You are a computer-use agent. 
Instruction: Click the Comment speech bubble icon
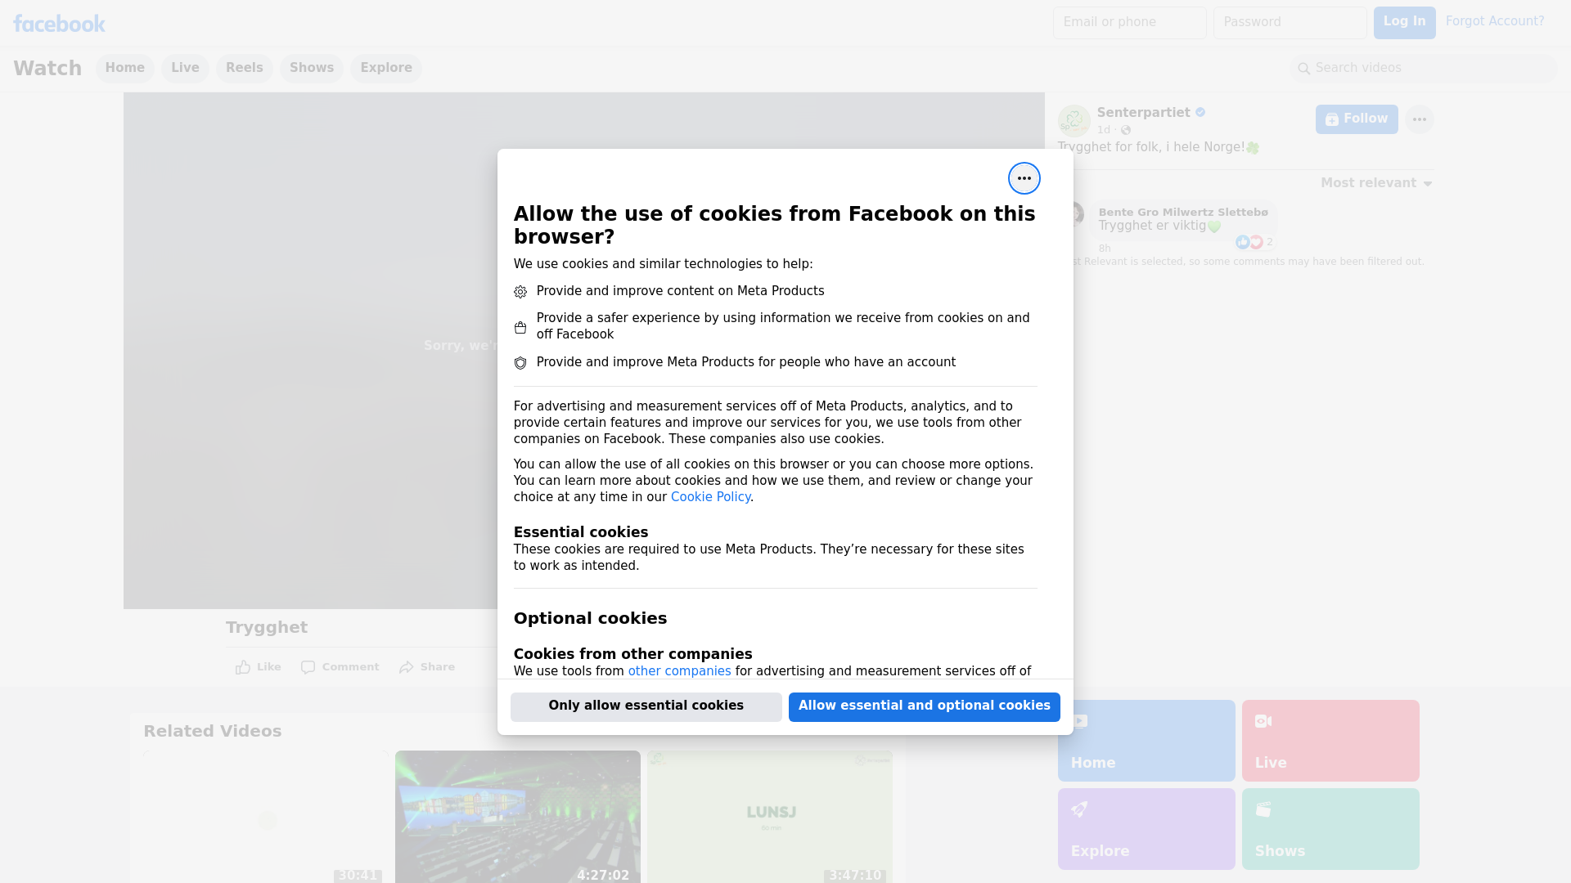tap(308, 667)
